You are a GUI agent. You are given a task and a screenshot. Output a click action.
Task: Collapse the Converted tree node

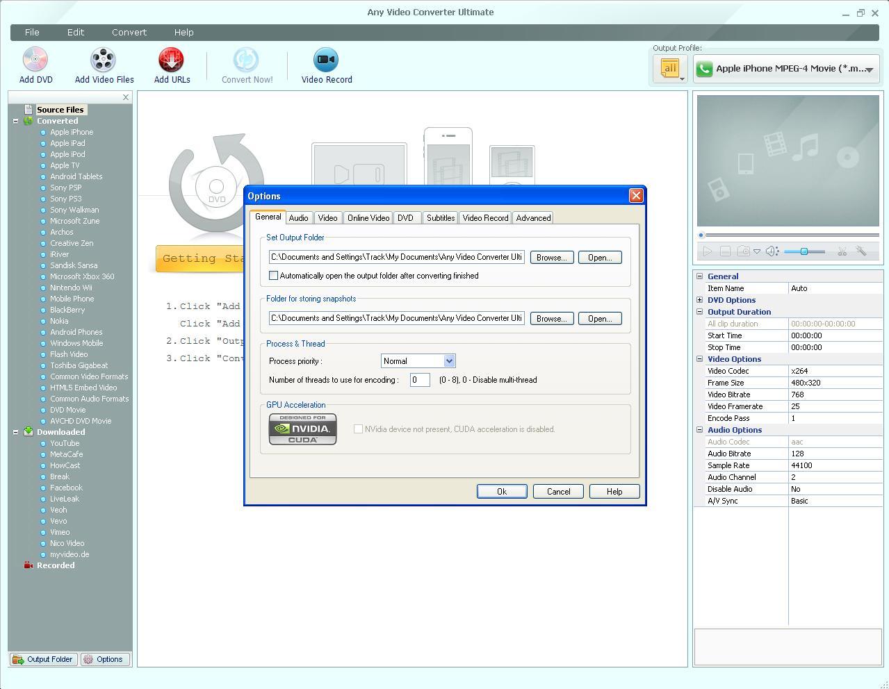[x=15, y=121]
